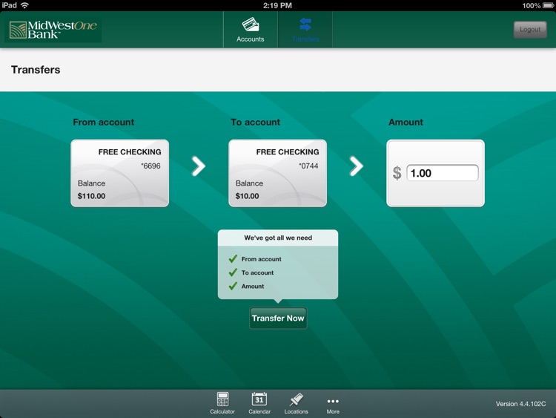Click the Logout button

[530, 30]
